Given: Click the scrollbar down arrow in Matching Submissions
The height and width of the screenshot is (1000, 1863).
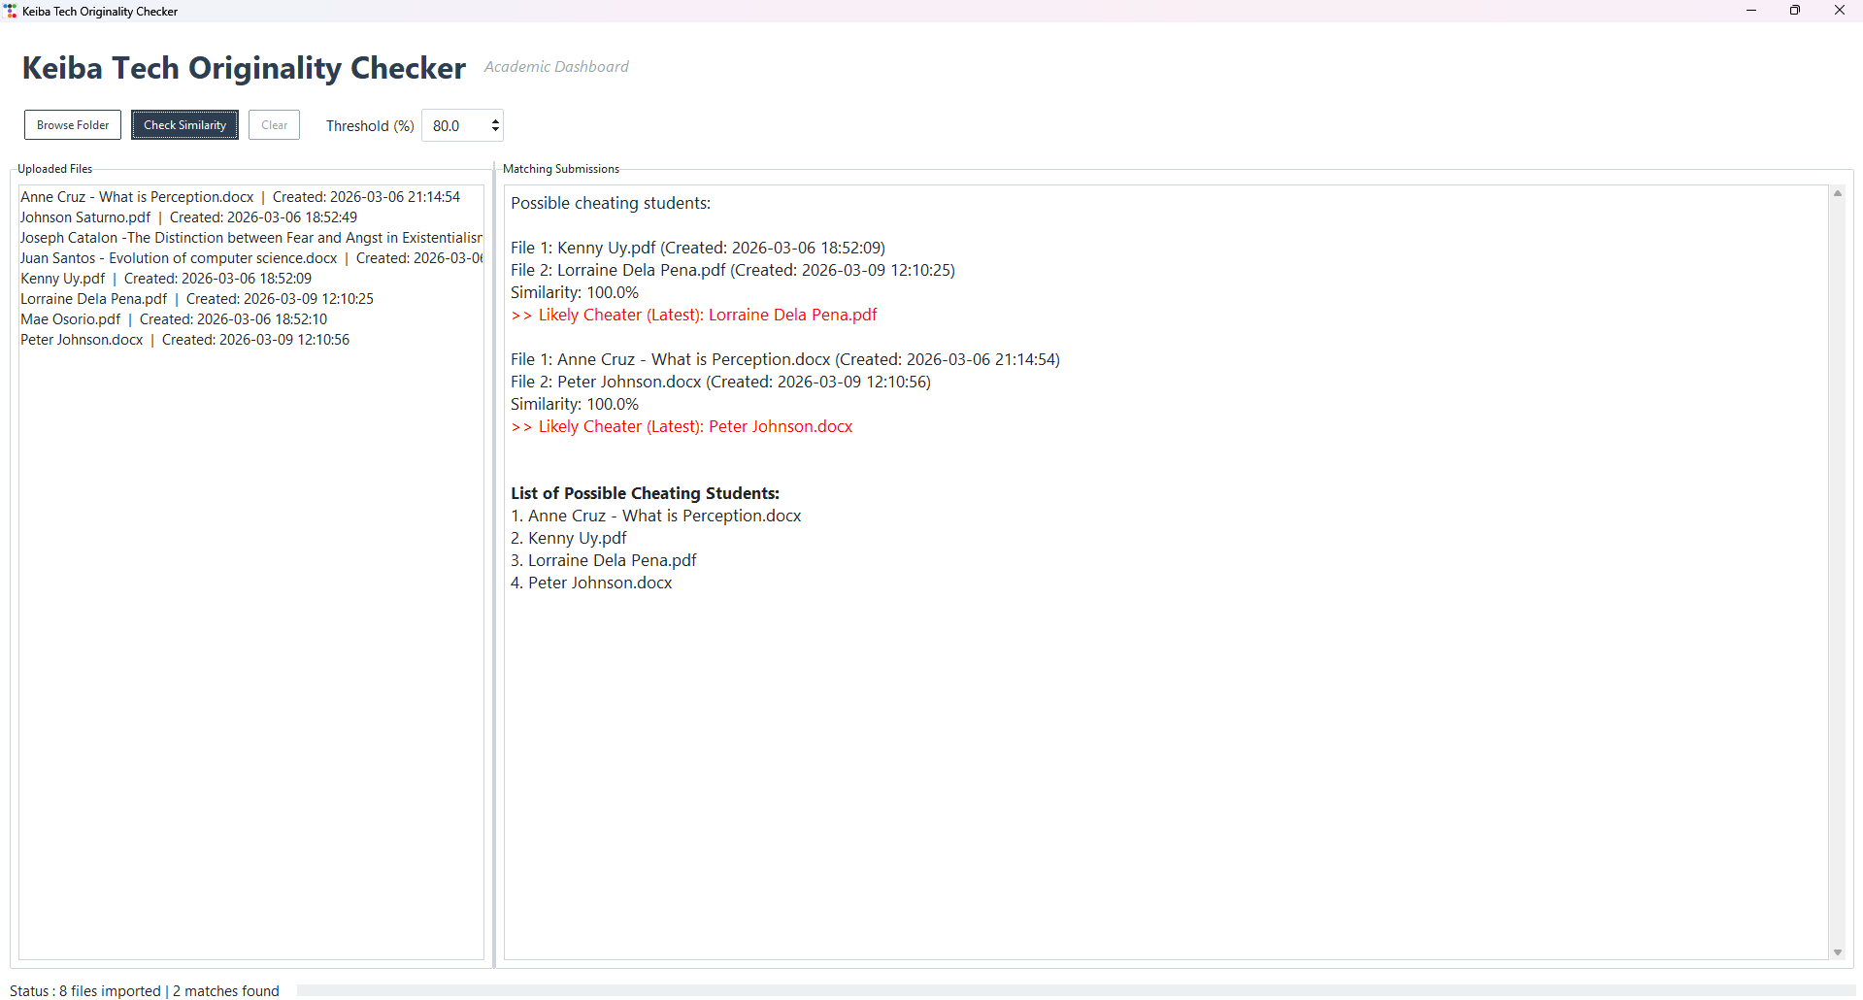Looking at the screenshot, I should (1838, 952).
